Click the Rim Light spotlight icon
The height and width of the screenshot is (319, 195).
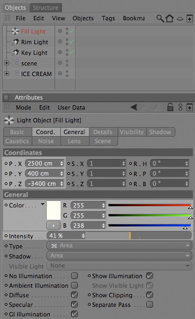(x=15, y=42)
